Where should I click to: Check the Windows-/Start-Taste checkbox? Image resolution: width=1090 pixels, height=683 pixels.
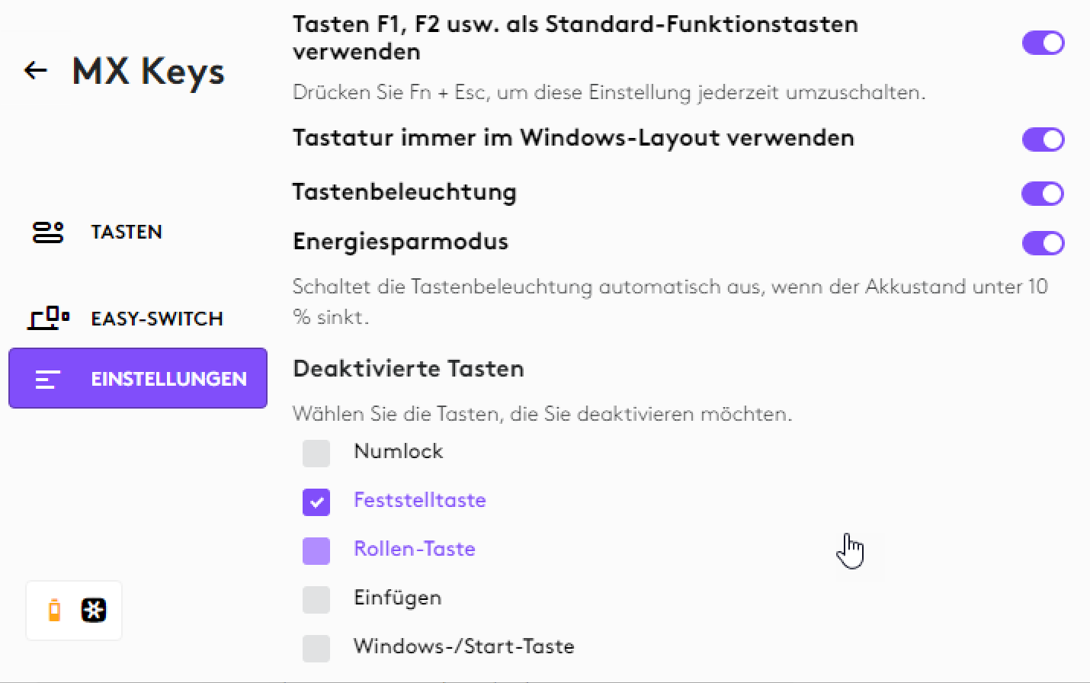(x=316, y=648)
